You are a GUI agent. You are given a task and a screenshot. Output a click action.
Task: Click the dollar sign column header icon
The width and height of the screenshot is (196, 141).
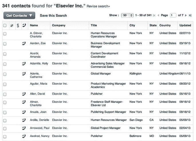[18, 25]
